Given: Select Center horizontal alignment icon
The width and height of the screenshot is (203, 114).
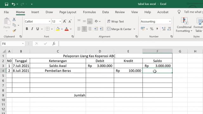Looking at the screenshot, I should tap(84, 29).
